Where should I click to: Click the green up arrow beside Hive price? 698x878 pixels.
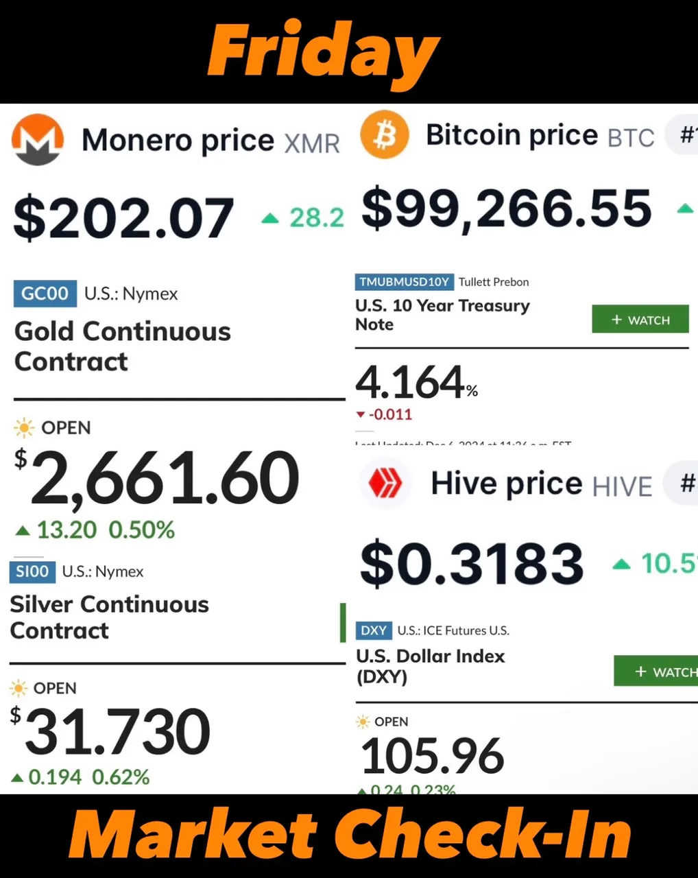pos(621,564)
